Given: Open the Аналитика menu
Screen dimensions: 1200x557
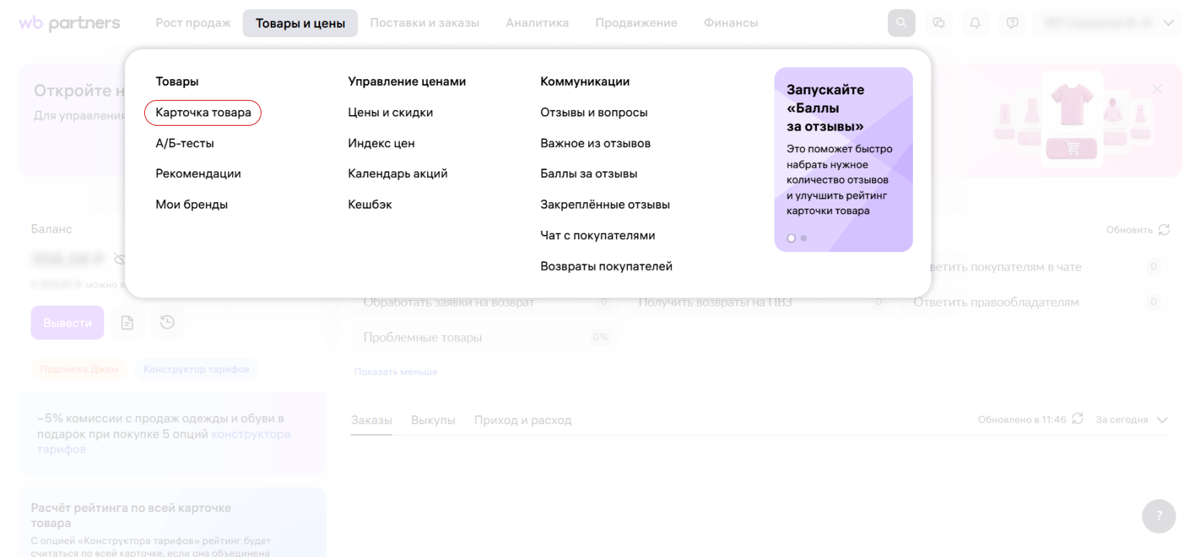Looking at the screenshot, I should pyautogui.click(x=537, y=23).
